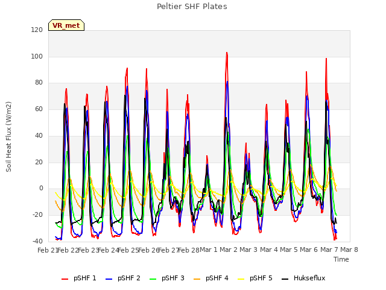Click the 0 y-axis tick label
This screenshot has width=386, height=290.
point(41,188)
